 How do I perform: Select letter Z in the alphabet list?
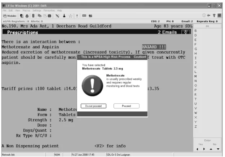pyautogui.click(x=195, y=127)
